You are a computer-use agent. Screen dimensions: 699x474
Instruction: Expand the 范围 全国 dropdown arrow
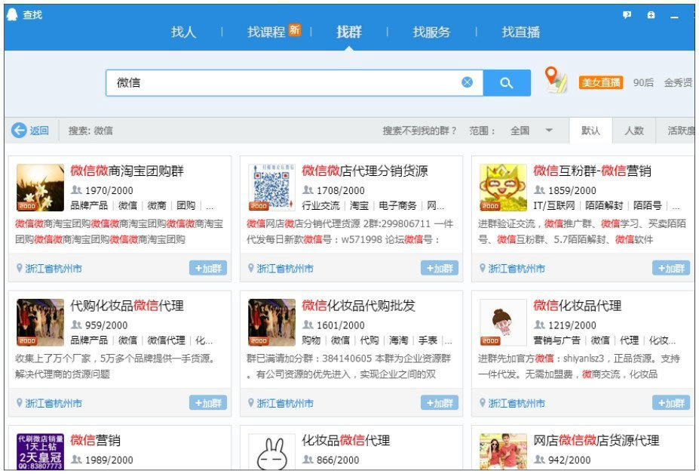click(549, 131)
